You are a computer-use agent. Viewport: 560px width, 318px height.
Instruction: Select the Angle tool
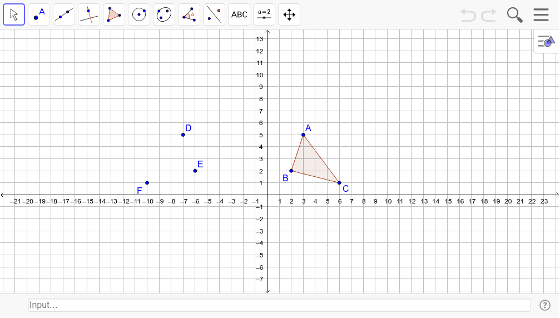click(189, 14)
